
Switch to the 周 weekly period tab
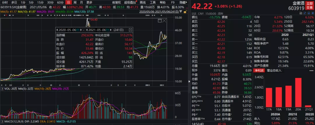[x=75, y=3]
